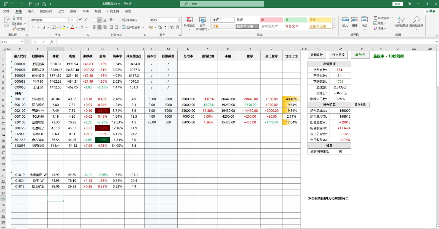Viewport: 439px width, 229px height.
Task: Open the 开发工具 (Developer) tab
Action: 113,11
